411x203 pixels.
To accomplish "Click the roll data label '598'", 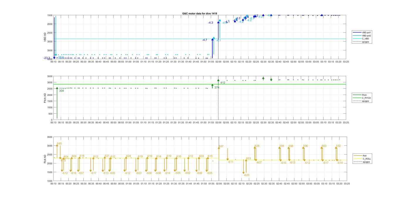I will pos(291,146).
